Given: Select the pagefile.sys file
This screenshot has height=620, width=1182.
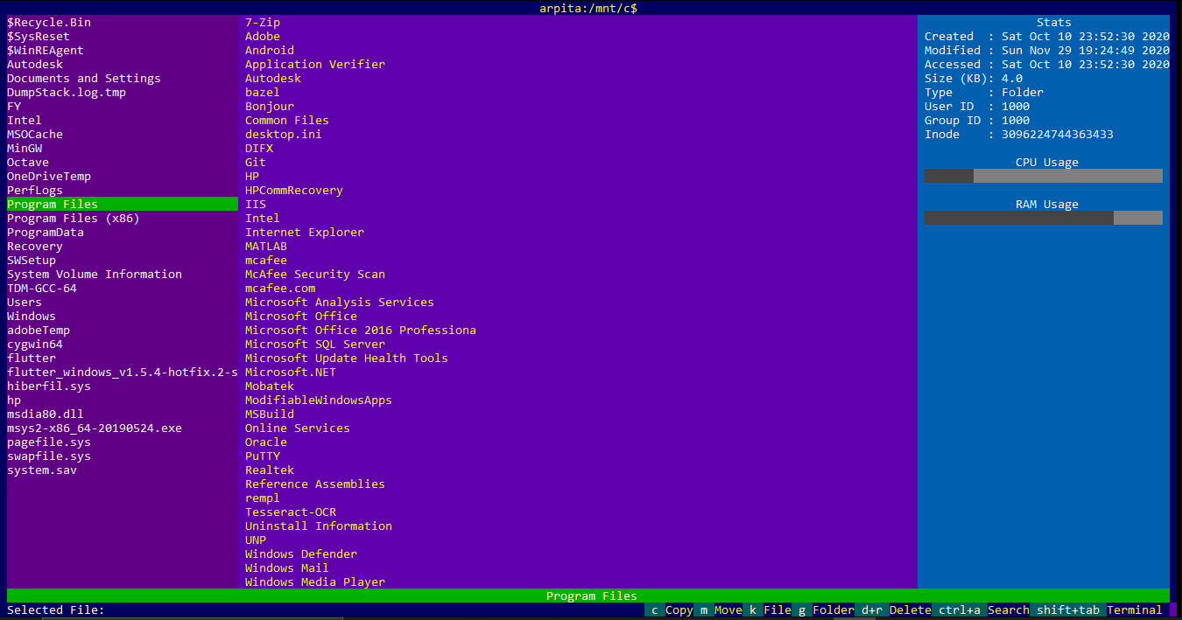Looking at the screenshot, I should pos(49,442).
